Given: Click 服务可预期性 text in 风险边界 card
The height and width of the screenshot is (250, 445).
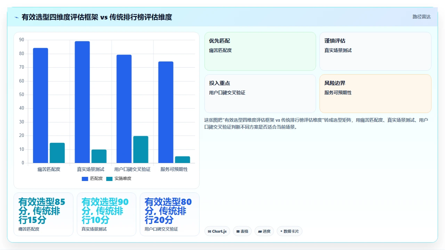Looking at the screenshot, I should [x=338, y=93].
